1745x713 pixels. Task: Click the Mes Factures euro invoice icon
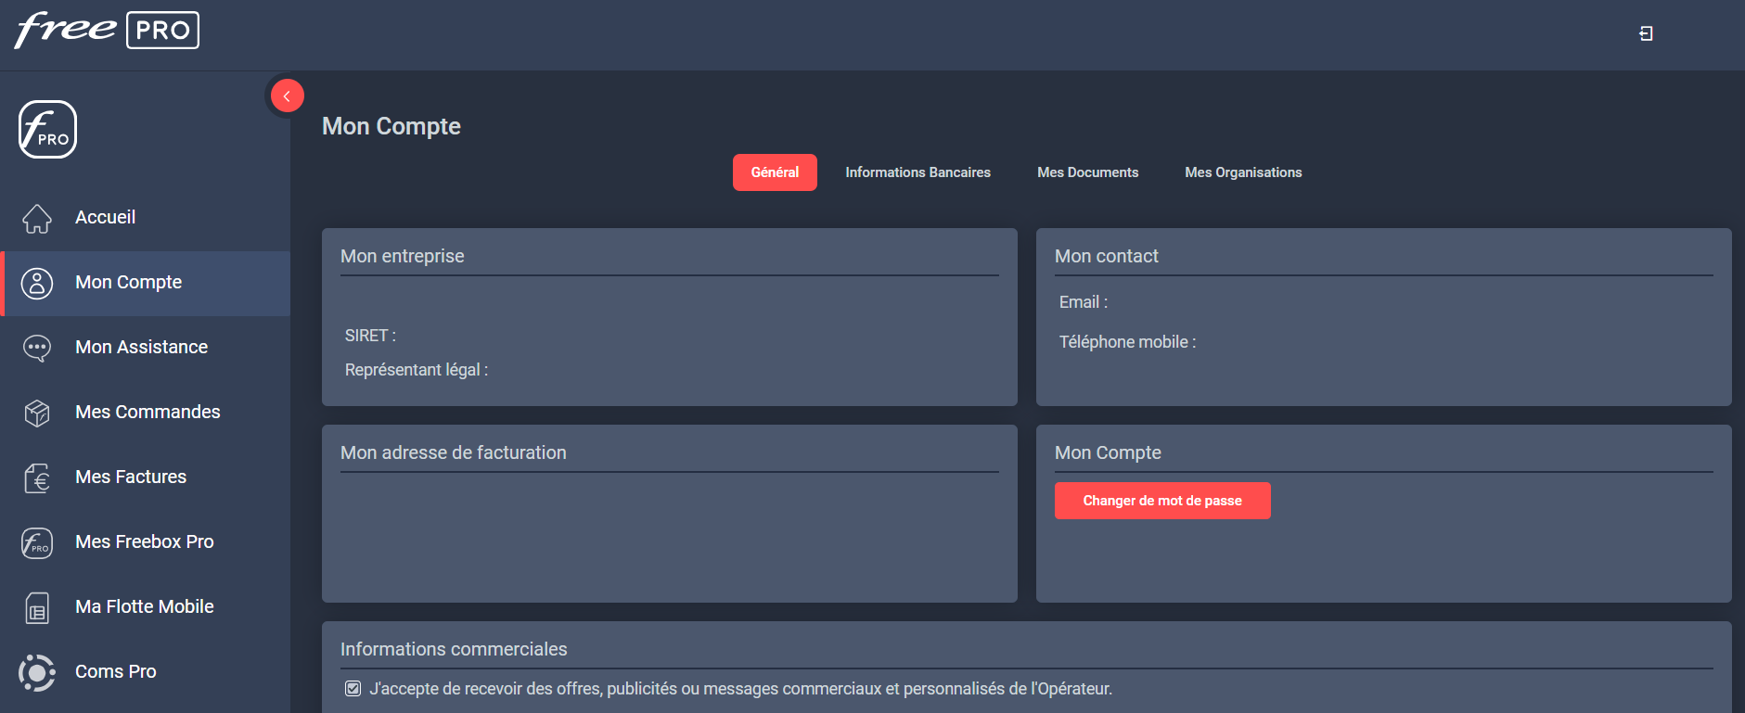(37, 478)
